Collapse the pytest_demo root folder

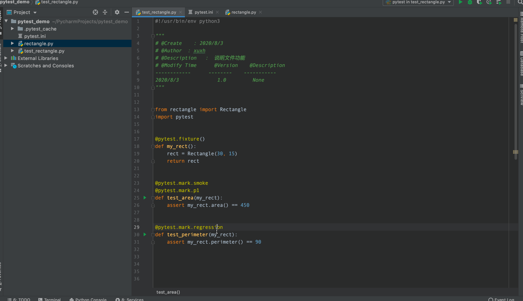point(6,21)
